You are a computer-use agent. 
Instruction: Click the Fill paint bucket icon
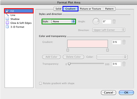(x=7, y=11)
